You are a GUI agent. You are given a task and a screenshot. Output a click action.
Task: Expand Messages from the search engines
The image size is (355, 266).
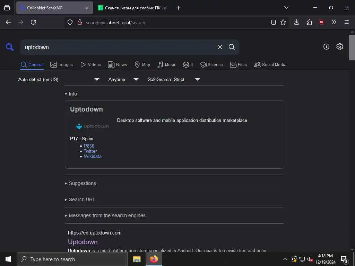(x=105, y=215)
